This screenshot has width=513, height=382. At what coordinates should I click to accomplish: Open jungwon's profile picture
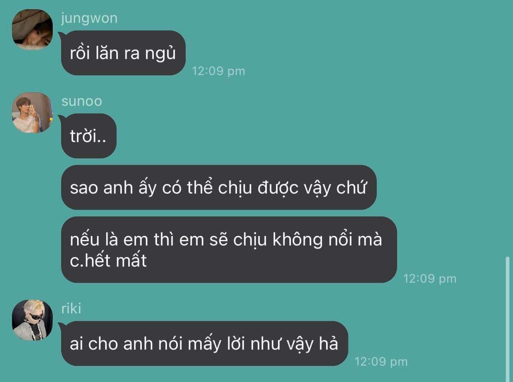32,30
